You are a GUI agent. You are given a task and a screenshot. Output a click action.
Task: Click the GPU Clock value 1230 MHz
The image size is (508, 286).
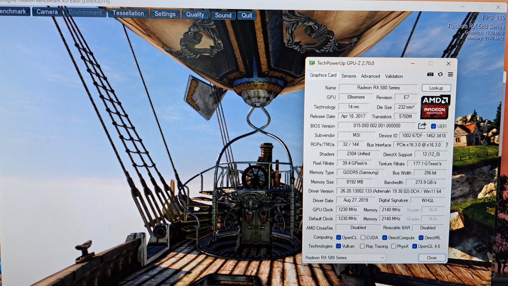coord(347,210)
